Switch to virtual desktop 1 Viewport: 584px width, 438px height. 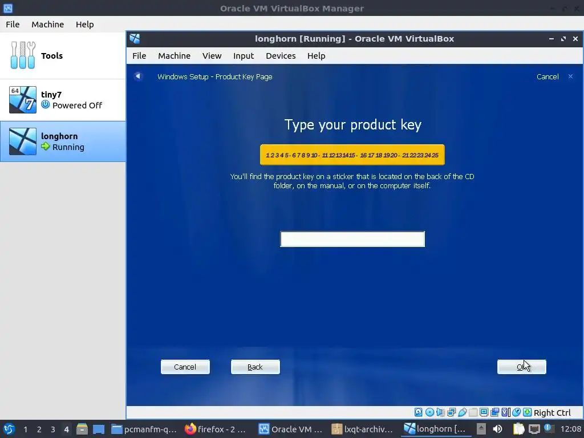[x=25, y=429]
